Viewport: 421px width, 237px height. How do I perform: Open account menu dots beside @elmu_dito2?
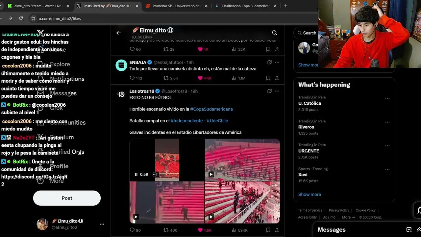click(x=102, y=224)
